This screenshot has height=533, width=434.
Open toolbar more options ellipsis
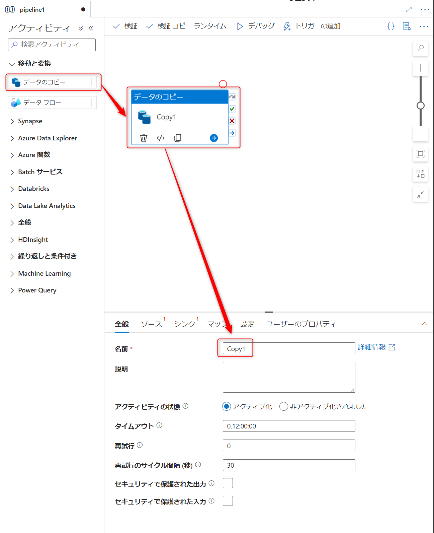pyautogui.click(x=424, y=26)
